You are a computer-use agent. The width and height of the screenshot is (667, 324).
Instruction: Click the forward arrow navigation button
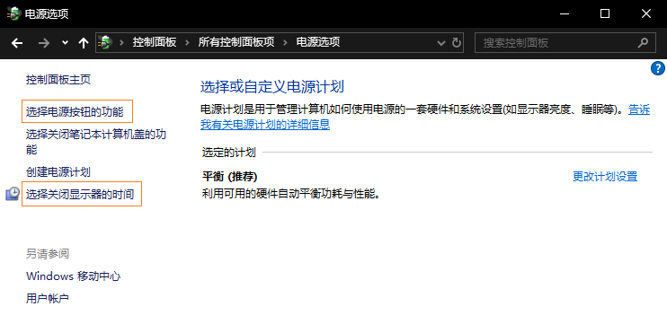coord(44,43)
